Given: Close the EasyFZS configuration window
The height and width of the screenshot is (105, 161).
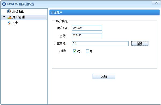Looking at the screenshot, I should pyautogui.click(x=156, y=3).
